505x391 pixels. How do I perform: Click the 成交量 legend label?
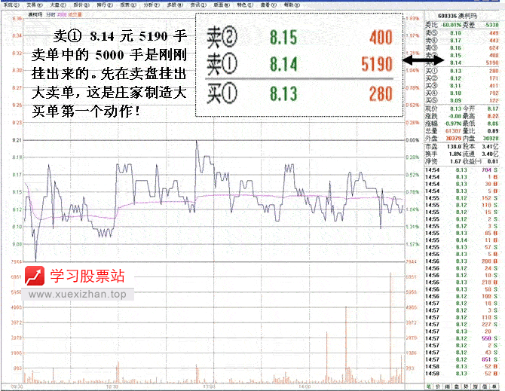click(75, 14)
